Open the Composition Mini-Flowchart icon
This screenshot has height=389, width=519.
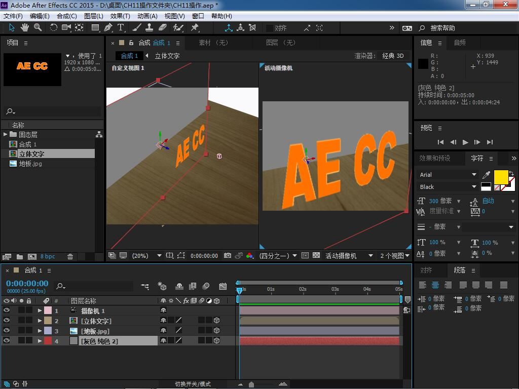145,287
